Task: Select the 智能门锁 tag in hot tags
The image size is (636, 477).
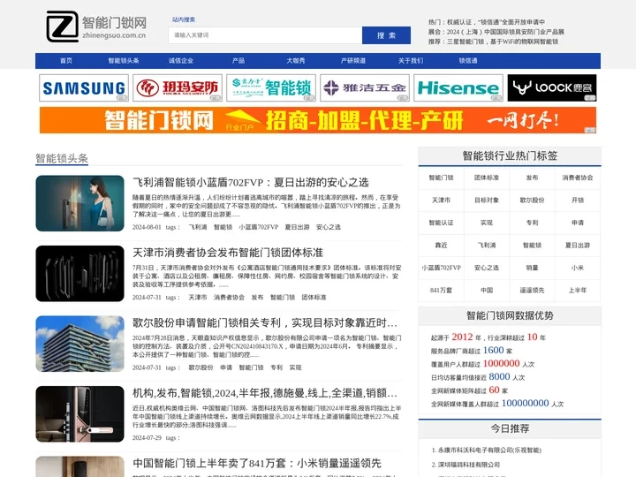Action: [442, 178]
